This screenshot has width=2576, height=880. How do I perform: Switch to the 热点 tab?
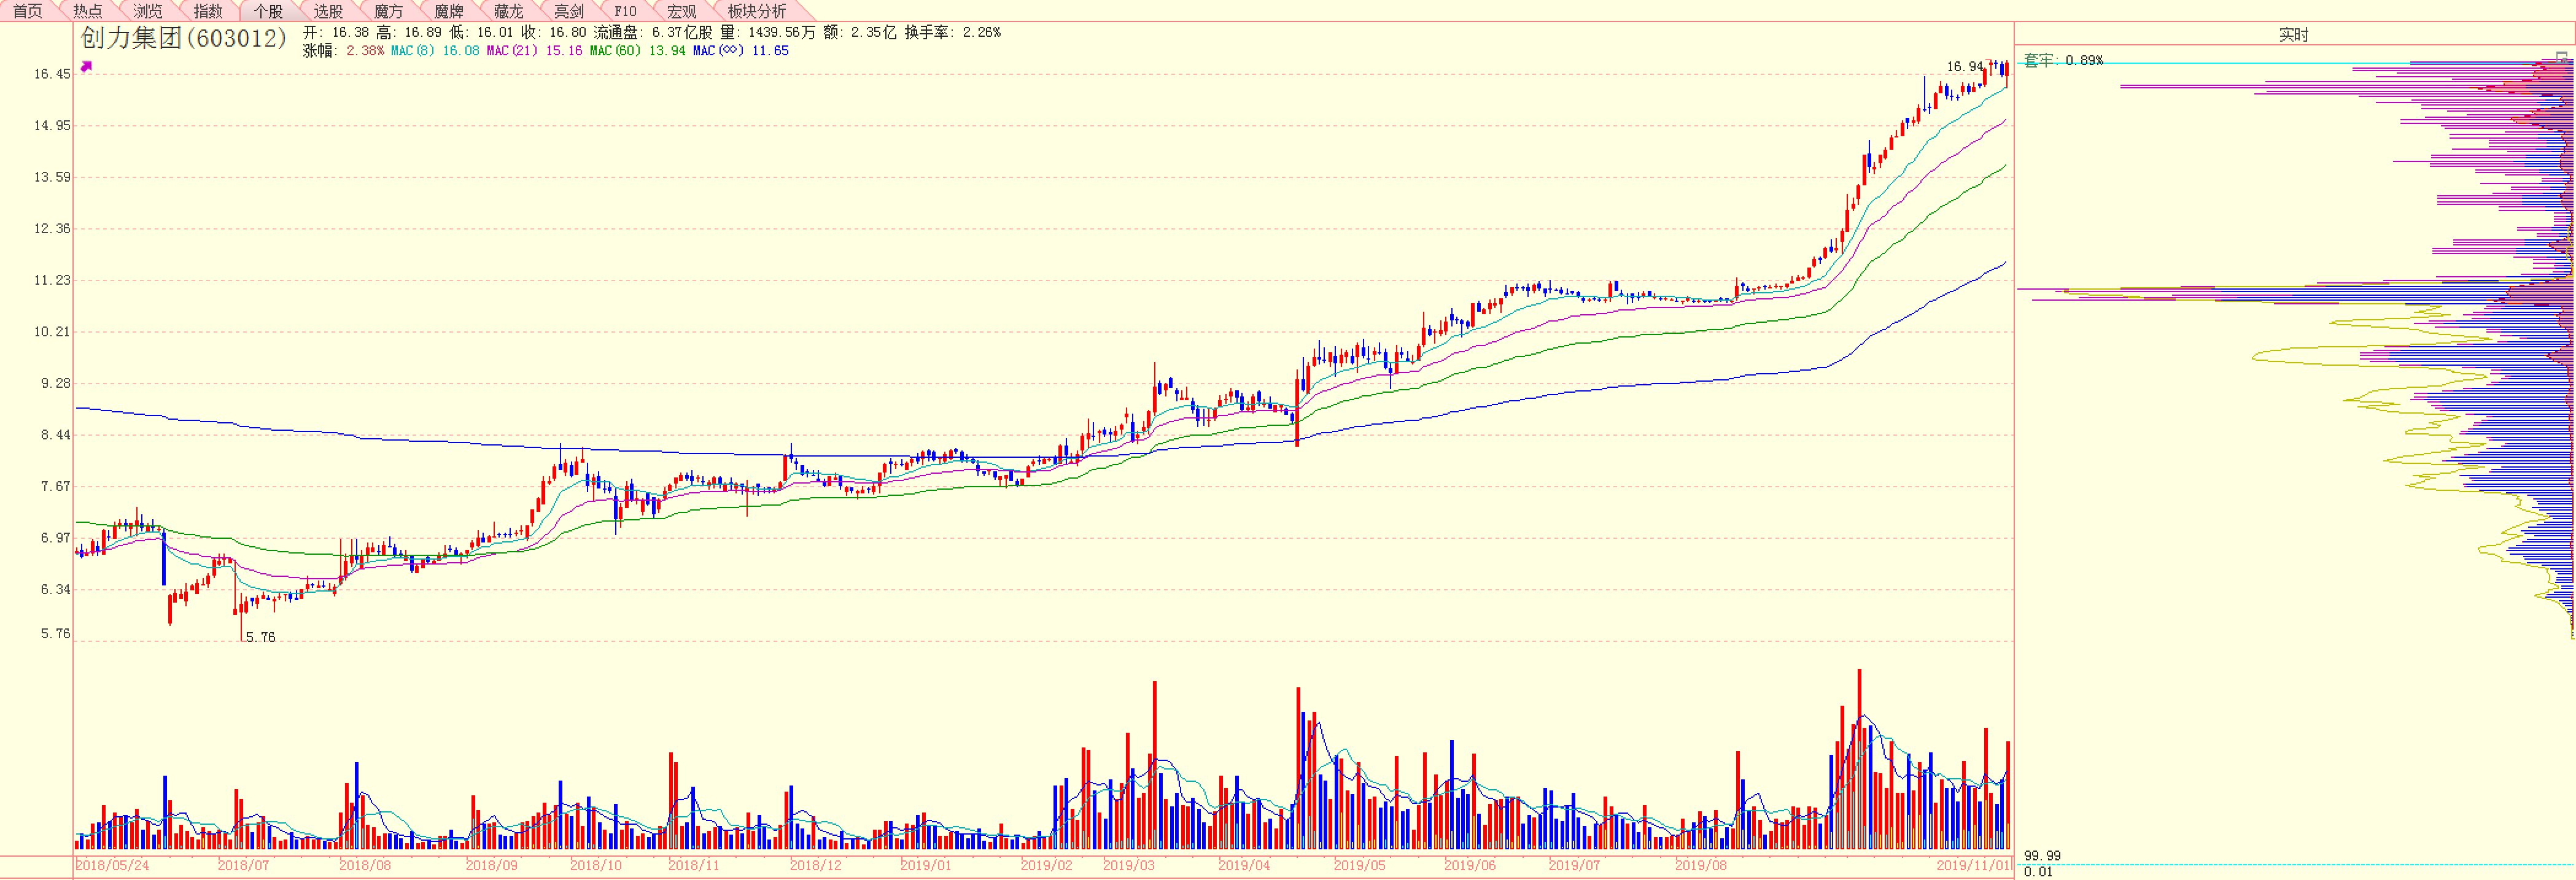[x=88, y=11]
